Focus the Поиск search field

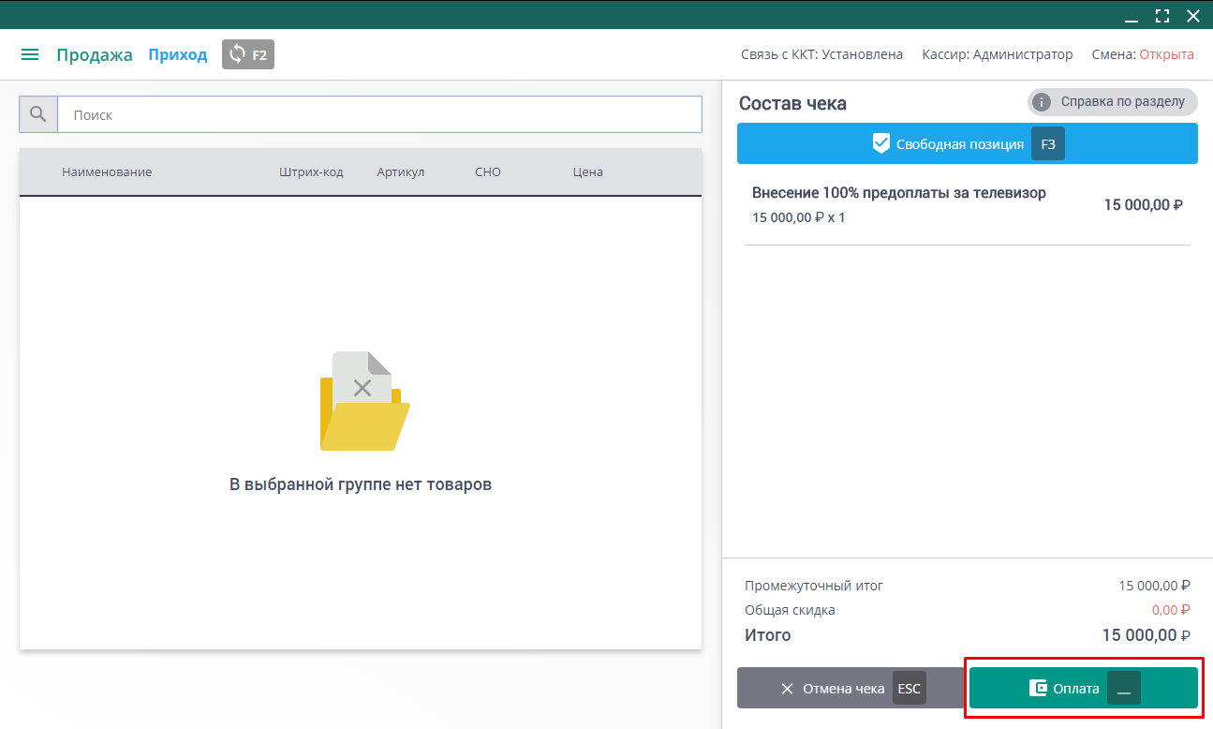click(380, 114)
